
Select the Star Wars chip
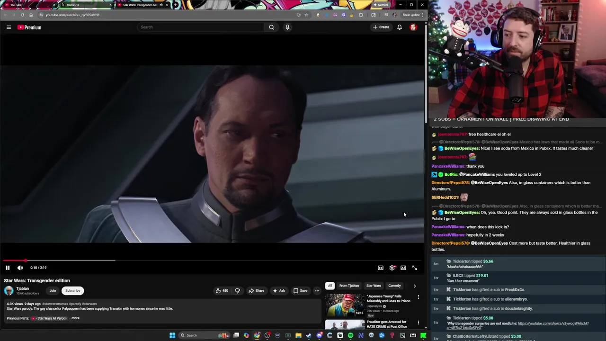[x=374, y=286]
